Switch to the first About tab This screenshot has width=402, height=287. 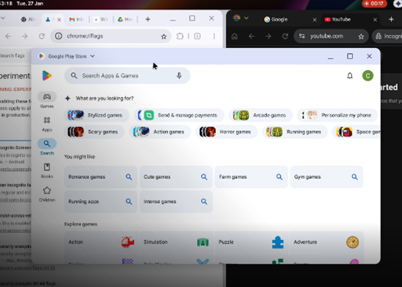(x=28, y=19)
